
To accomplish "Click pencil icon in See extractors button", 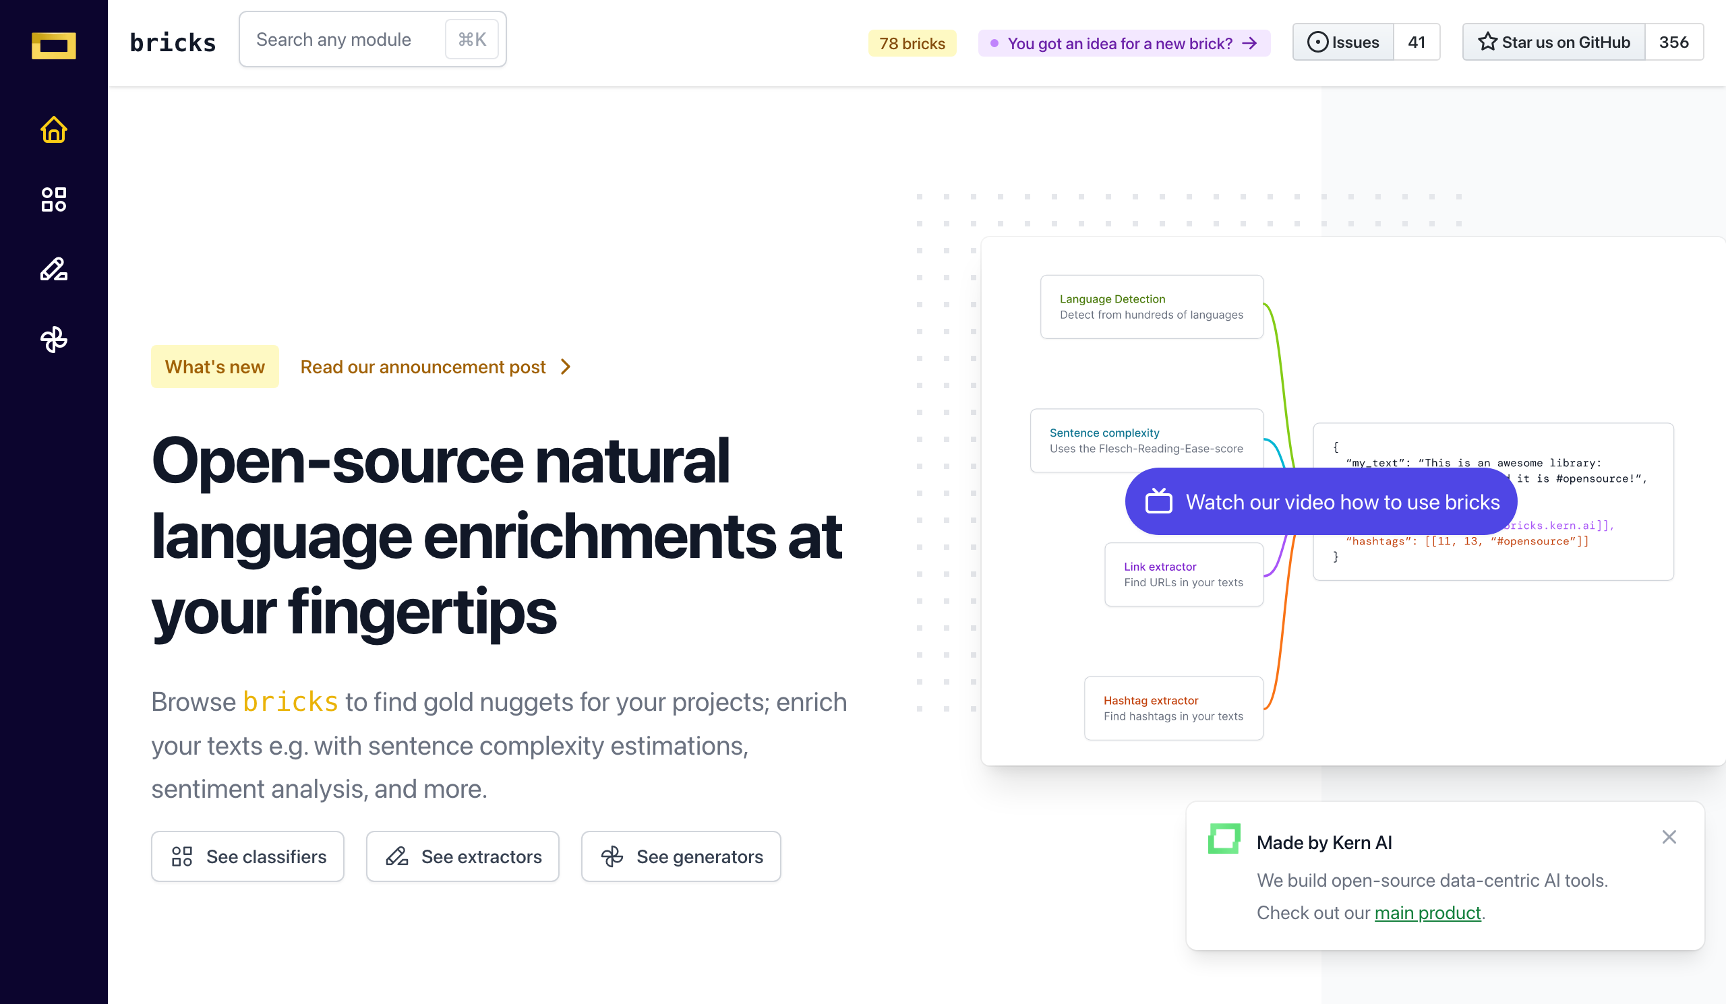I will 397,856.
